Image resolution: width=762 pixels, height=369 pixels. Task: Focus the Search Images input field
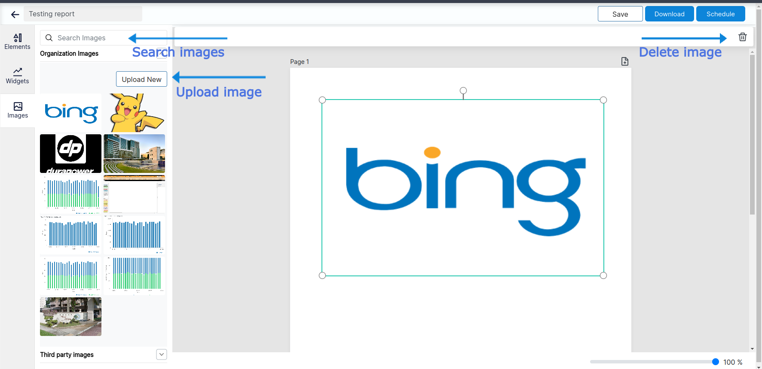click(103, 38)
